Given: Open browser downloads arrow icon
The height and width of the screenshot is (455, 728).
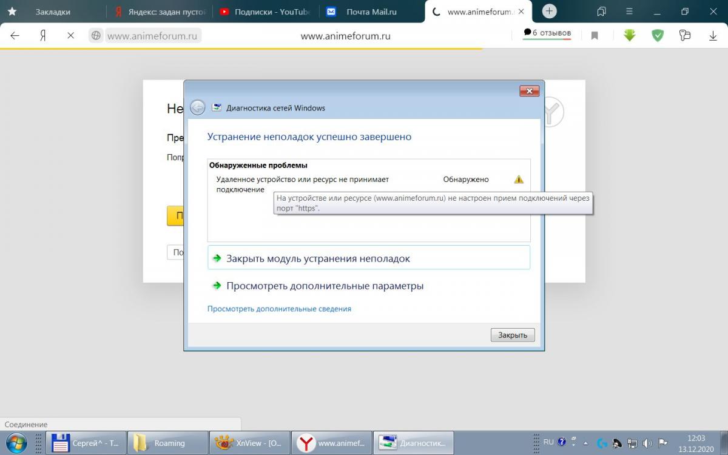Looking at the screenshot, I should tap(713, 36).
